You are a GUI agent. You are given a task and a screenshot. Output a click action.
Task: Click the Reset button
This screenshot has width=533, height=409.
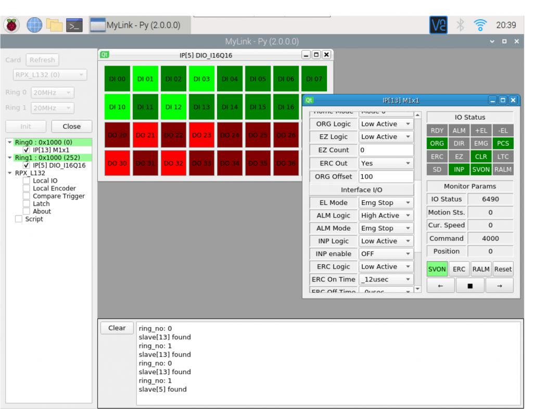[503, 269]
